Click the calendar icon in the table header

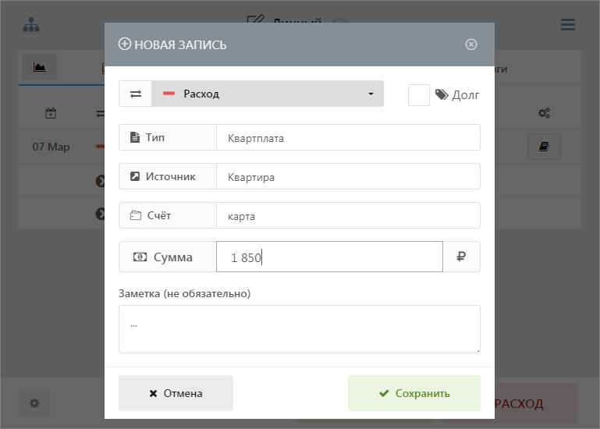(x=51, y=113)
